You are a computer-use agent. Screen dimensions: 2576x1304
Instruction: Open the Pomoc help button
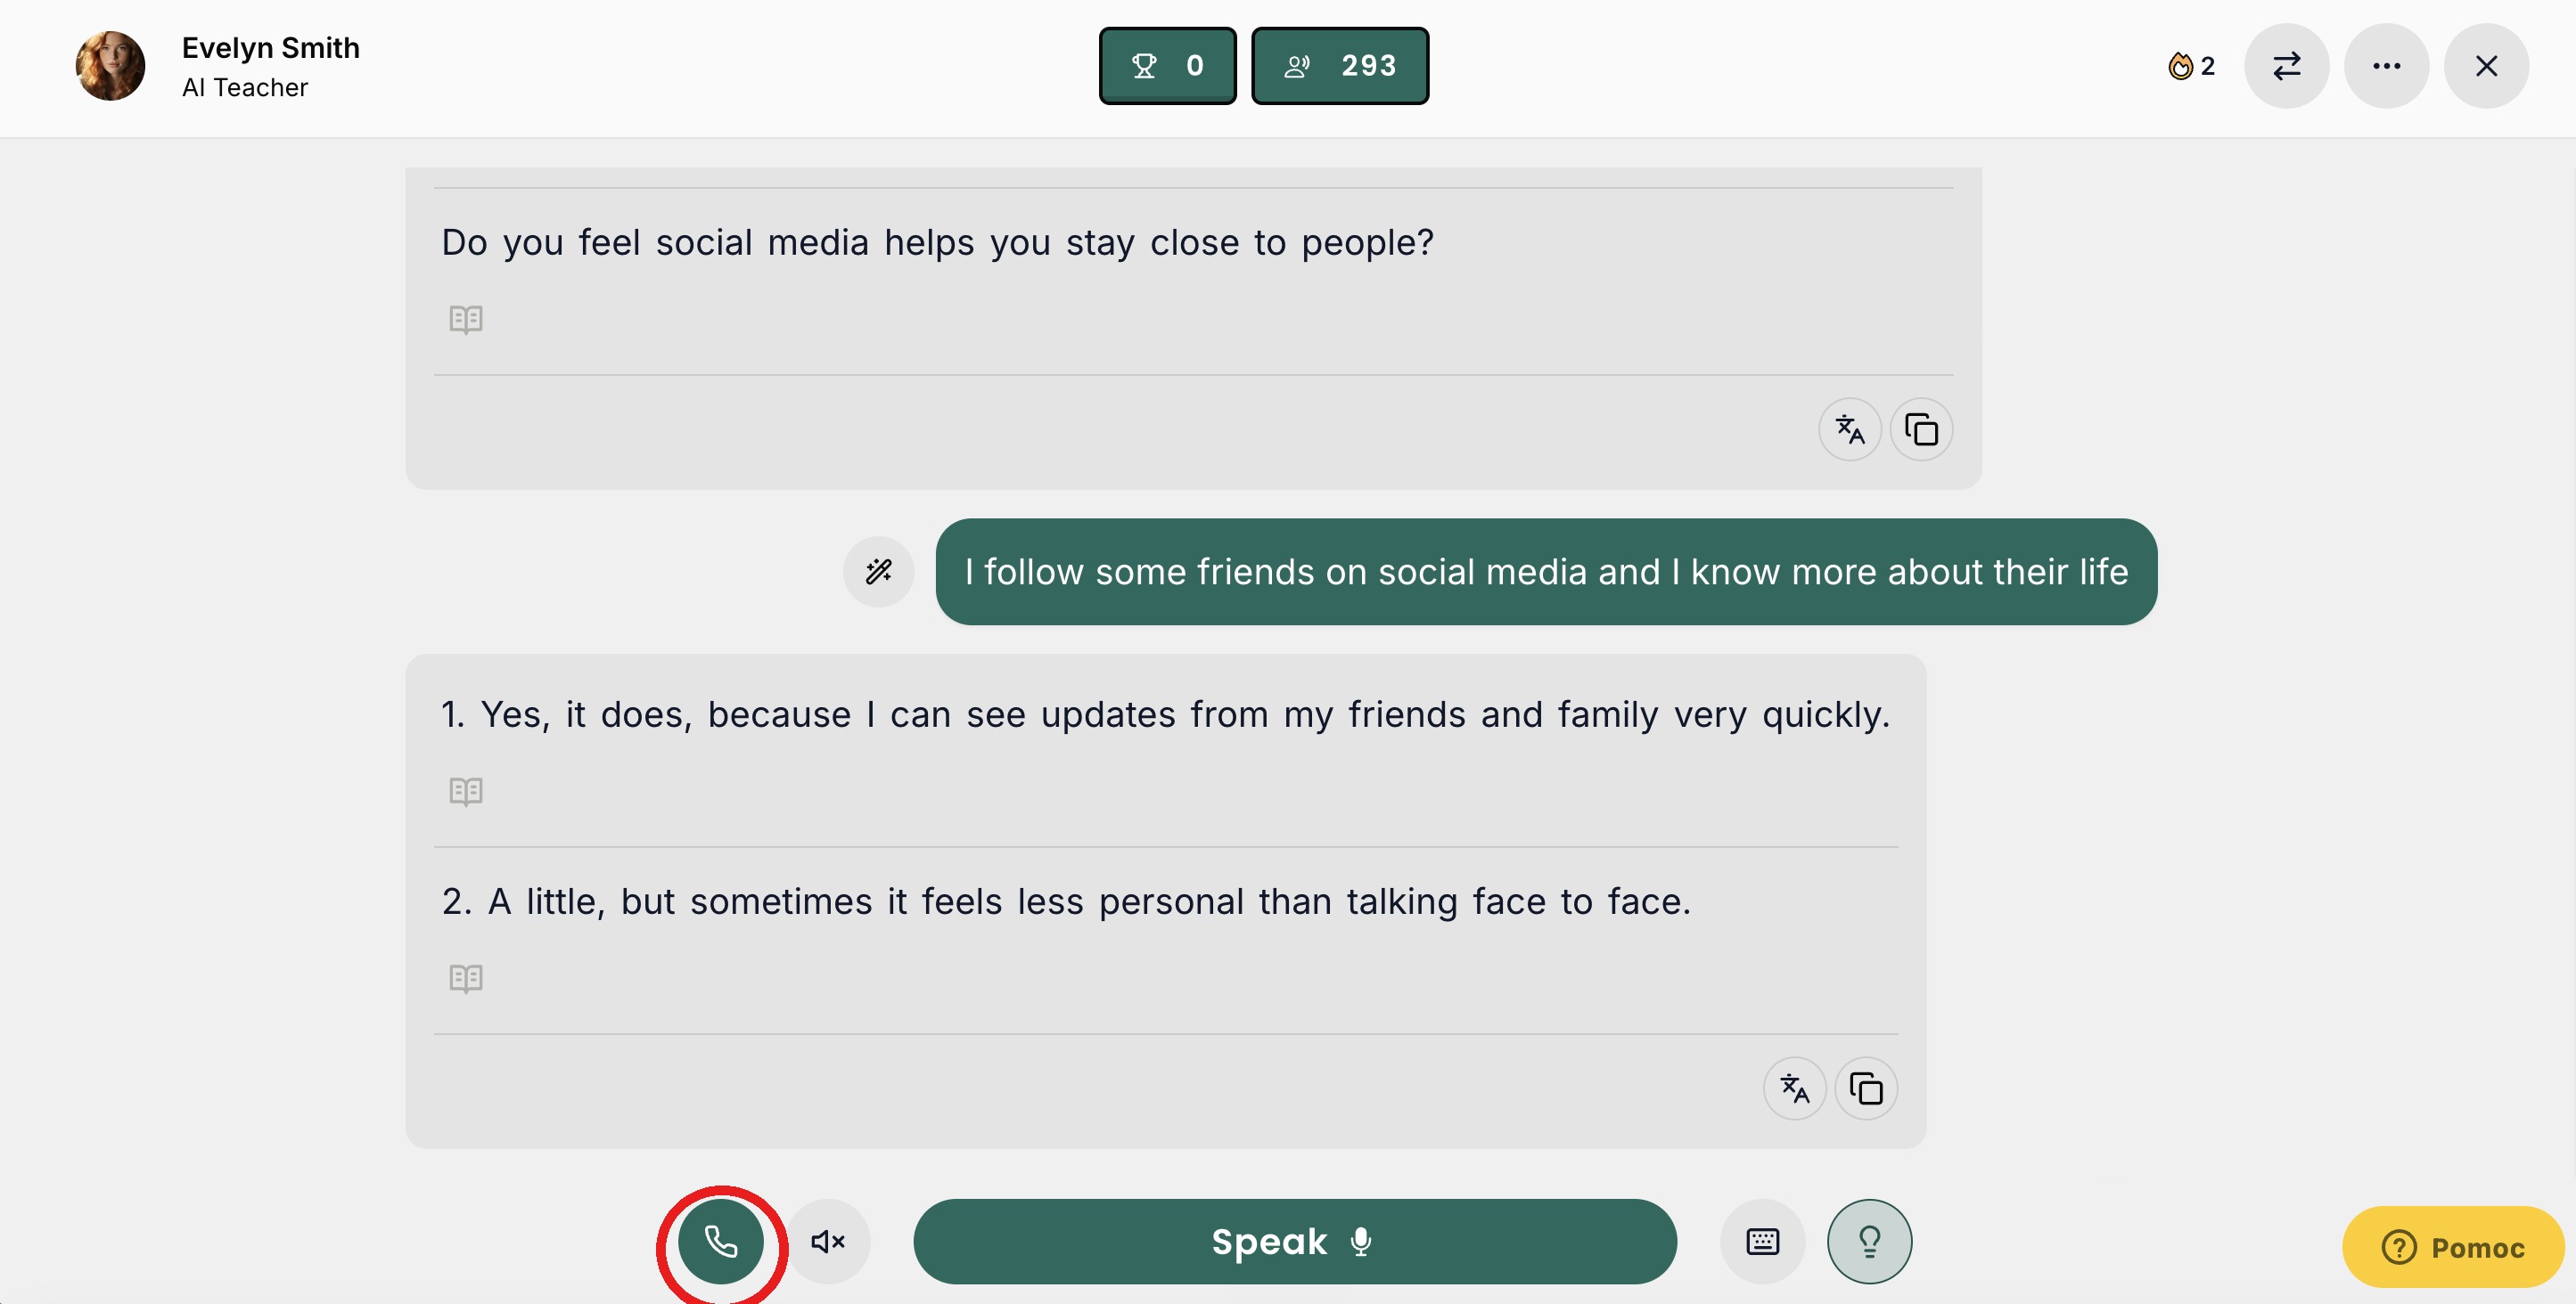(2453, 1247)
